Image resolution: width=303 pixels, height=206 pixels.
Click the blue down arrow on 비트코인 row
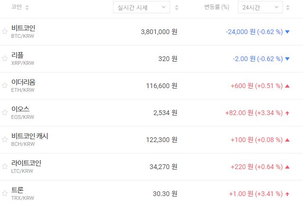287,32
